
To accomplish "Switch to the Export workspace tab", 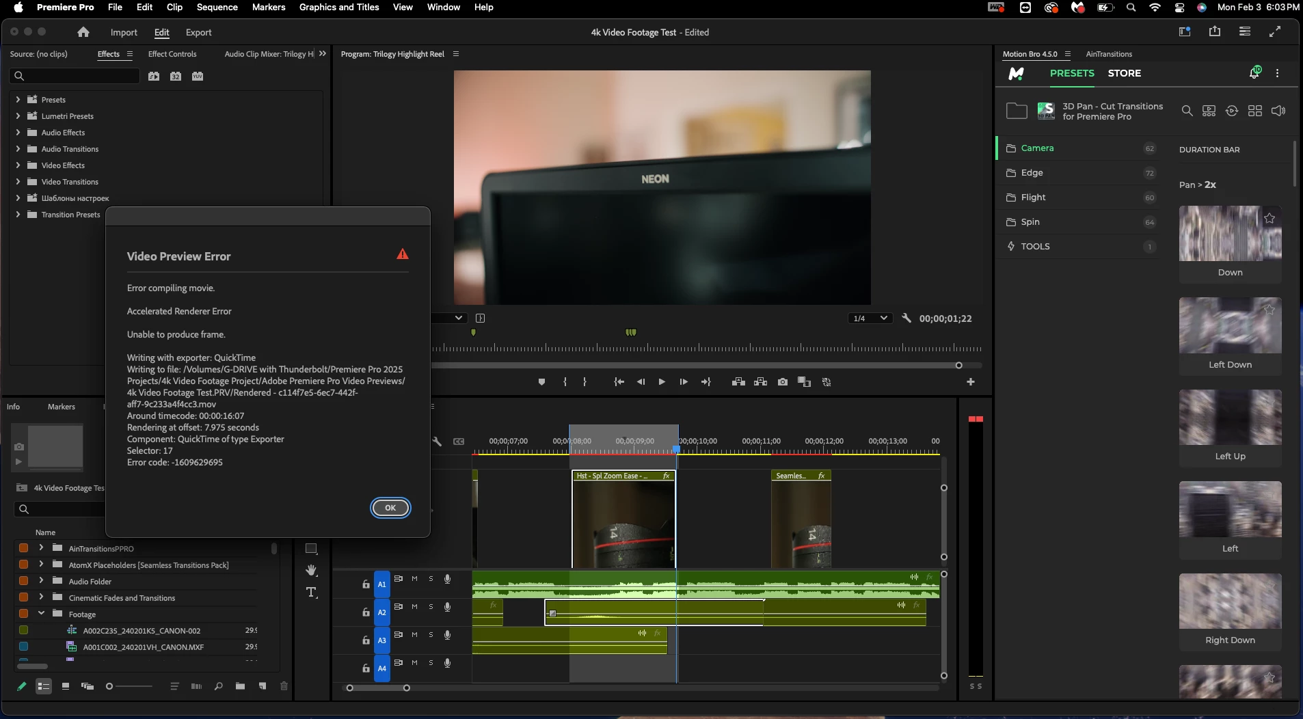I will pos(198,32).
